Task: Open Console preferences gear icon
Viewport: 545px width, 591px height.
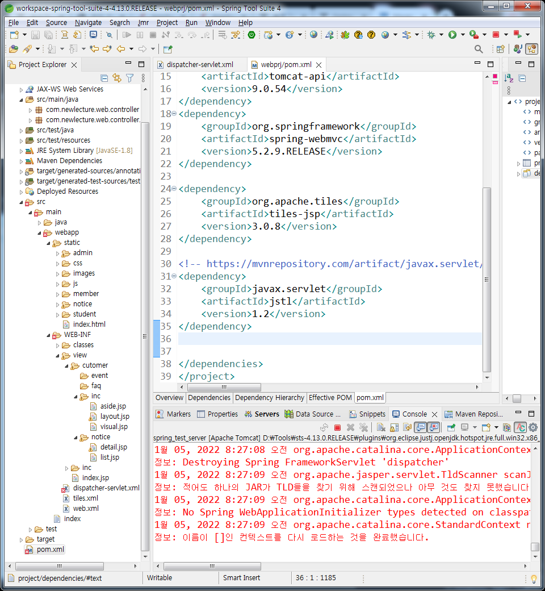Action: (533, 427)
